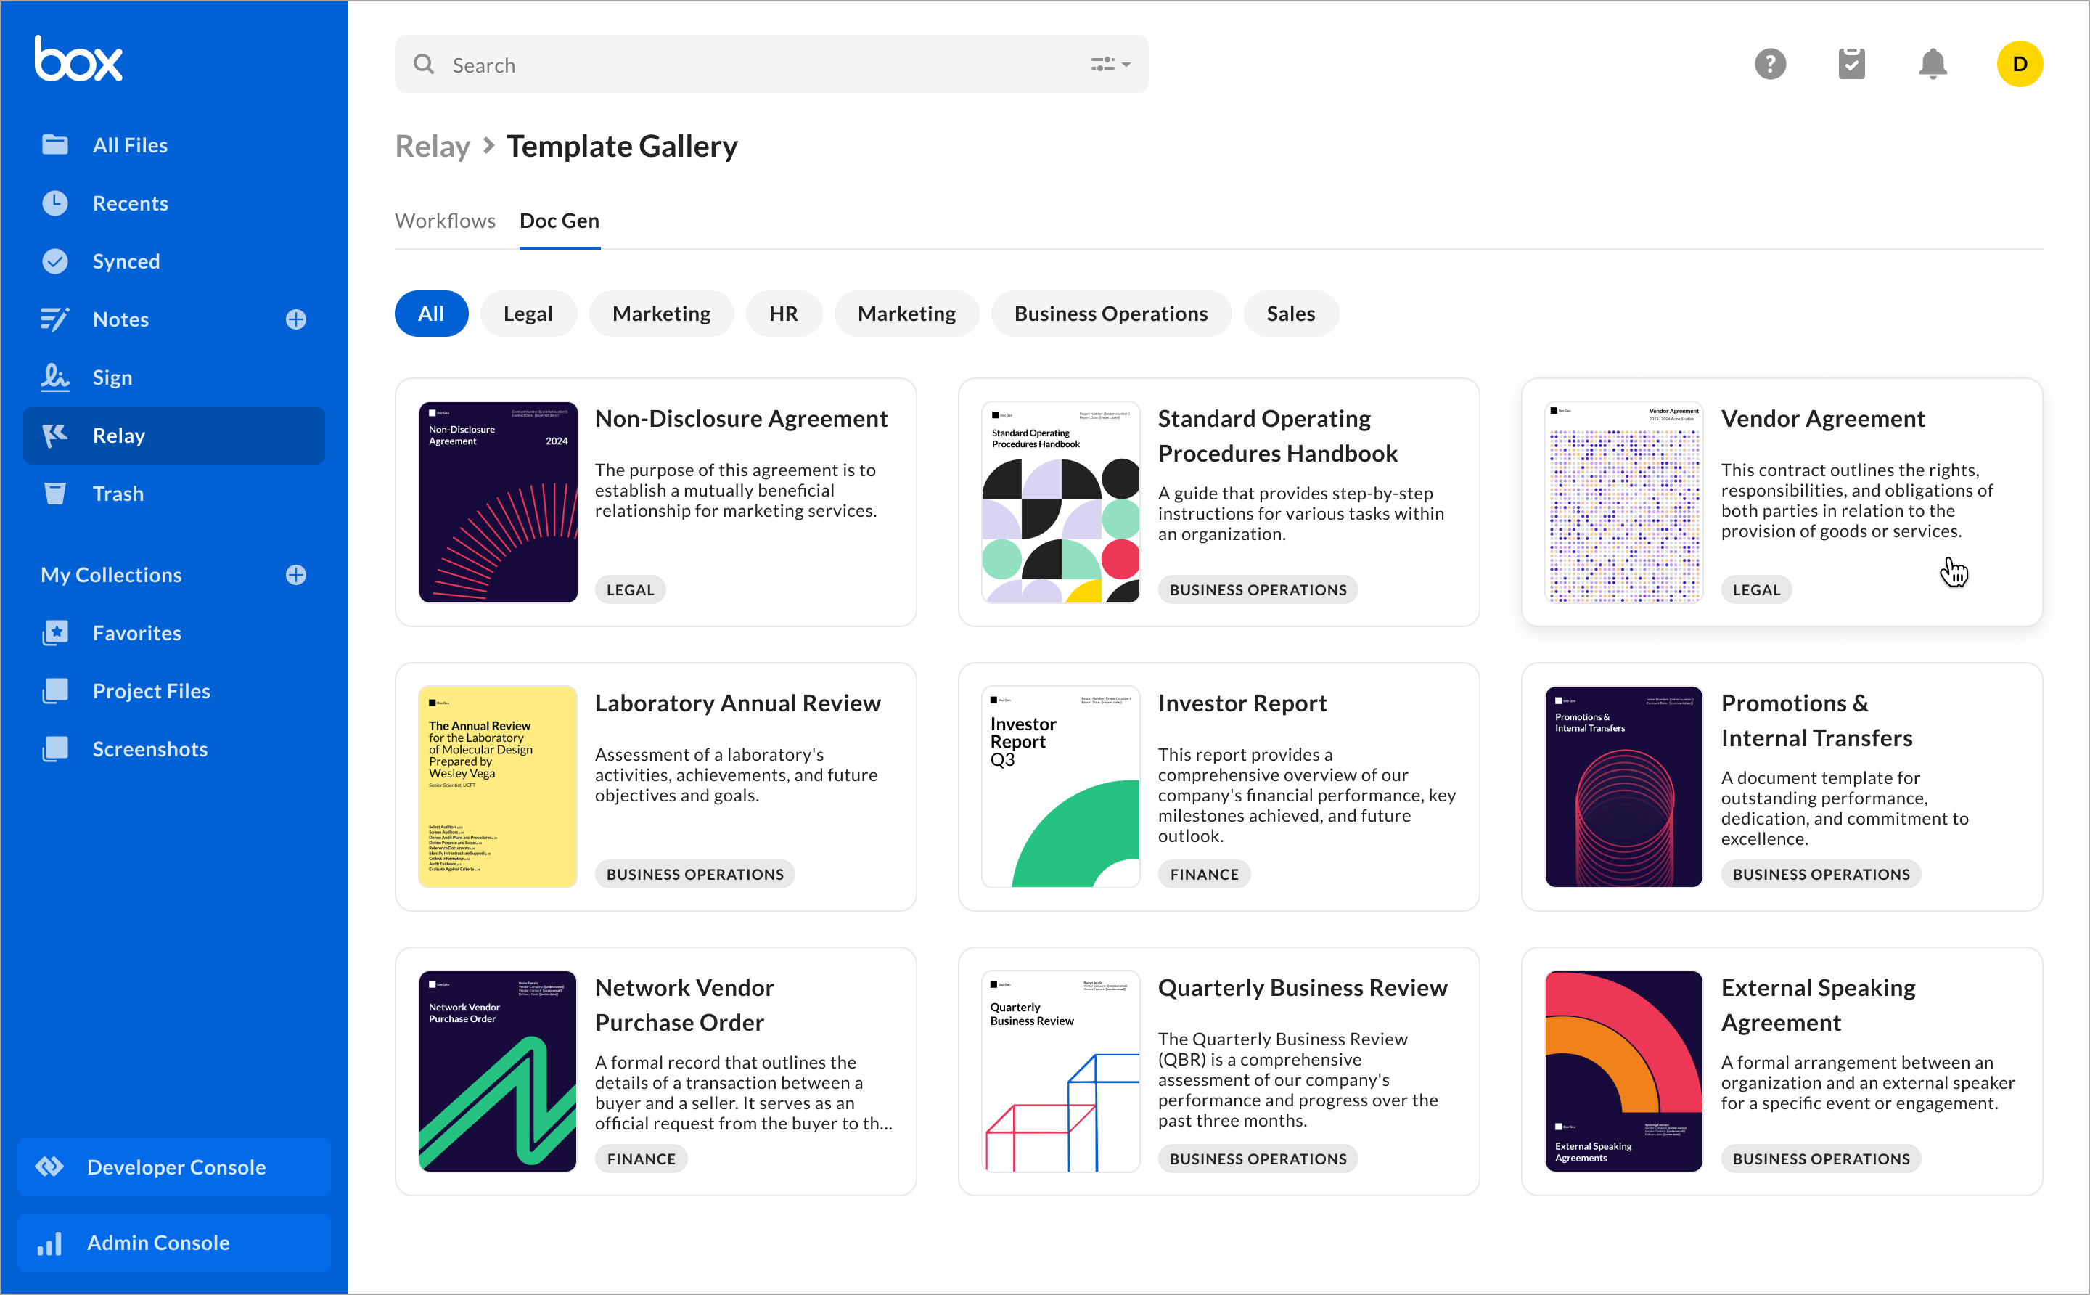Enable the Sales filter chip

click(x=1290, y=314)
